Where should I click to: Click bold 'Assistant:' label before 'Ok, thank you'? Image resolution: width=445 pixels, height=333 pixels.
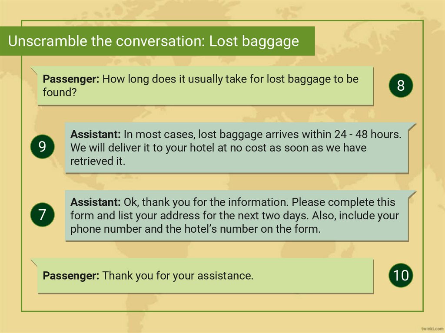[96, 202]
